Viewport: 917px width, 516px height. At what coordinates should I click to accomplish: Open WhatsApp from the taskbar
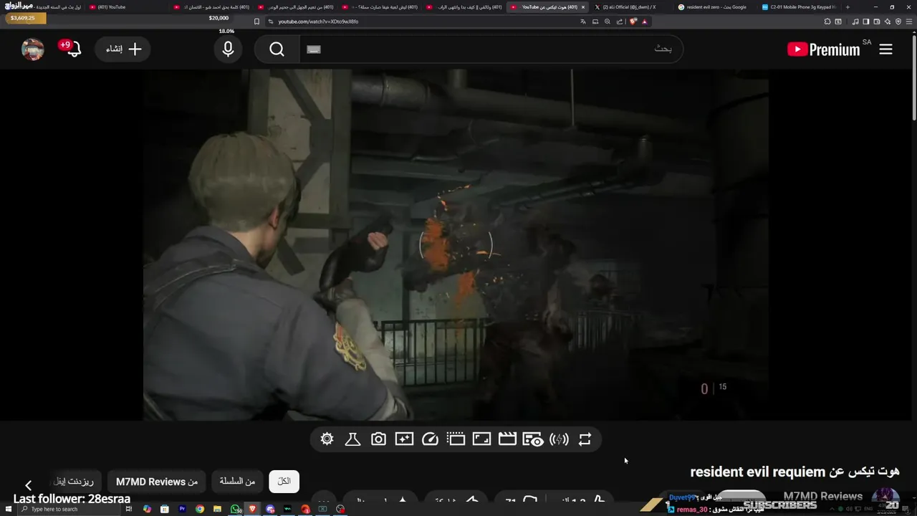coord(235,509)
